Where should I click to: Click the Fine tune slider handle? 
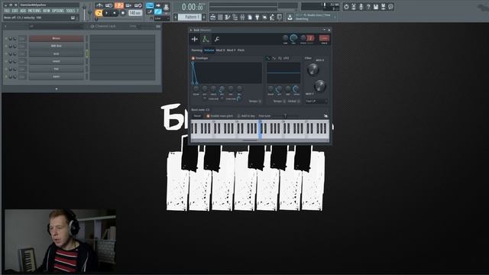click(x=285, y=115)
